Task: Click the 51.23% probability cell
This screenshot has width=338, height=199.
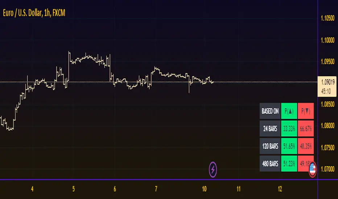Action: tap(289, 164)
